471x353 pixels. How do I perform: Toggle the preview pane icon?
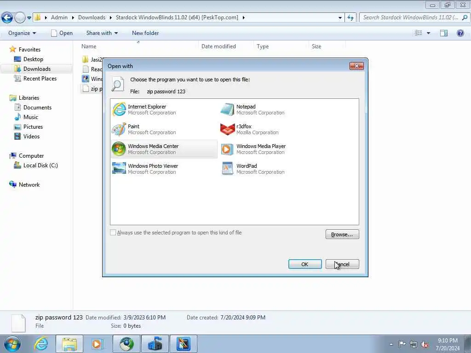[444, 33]
